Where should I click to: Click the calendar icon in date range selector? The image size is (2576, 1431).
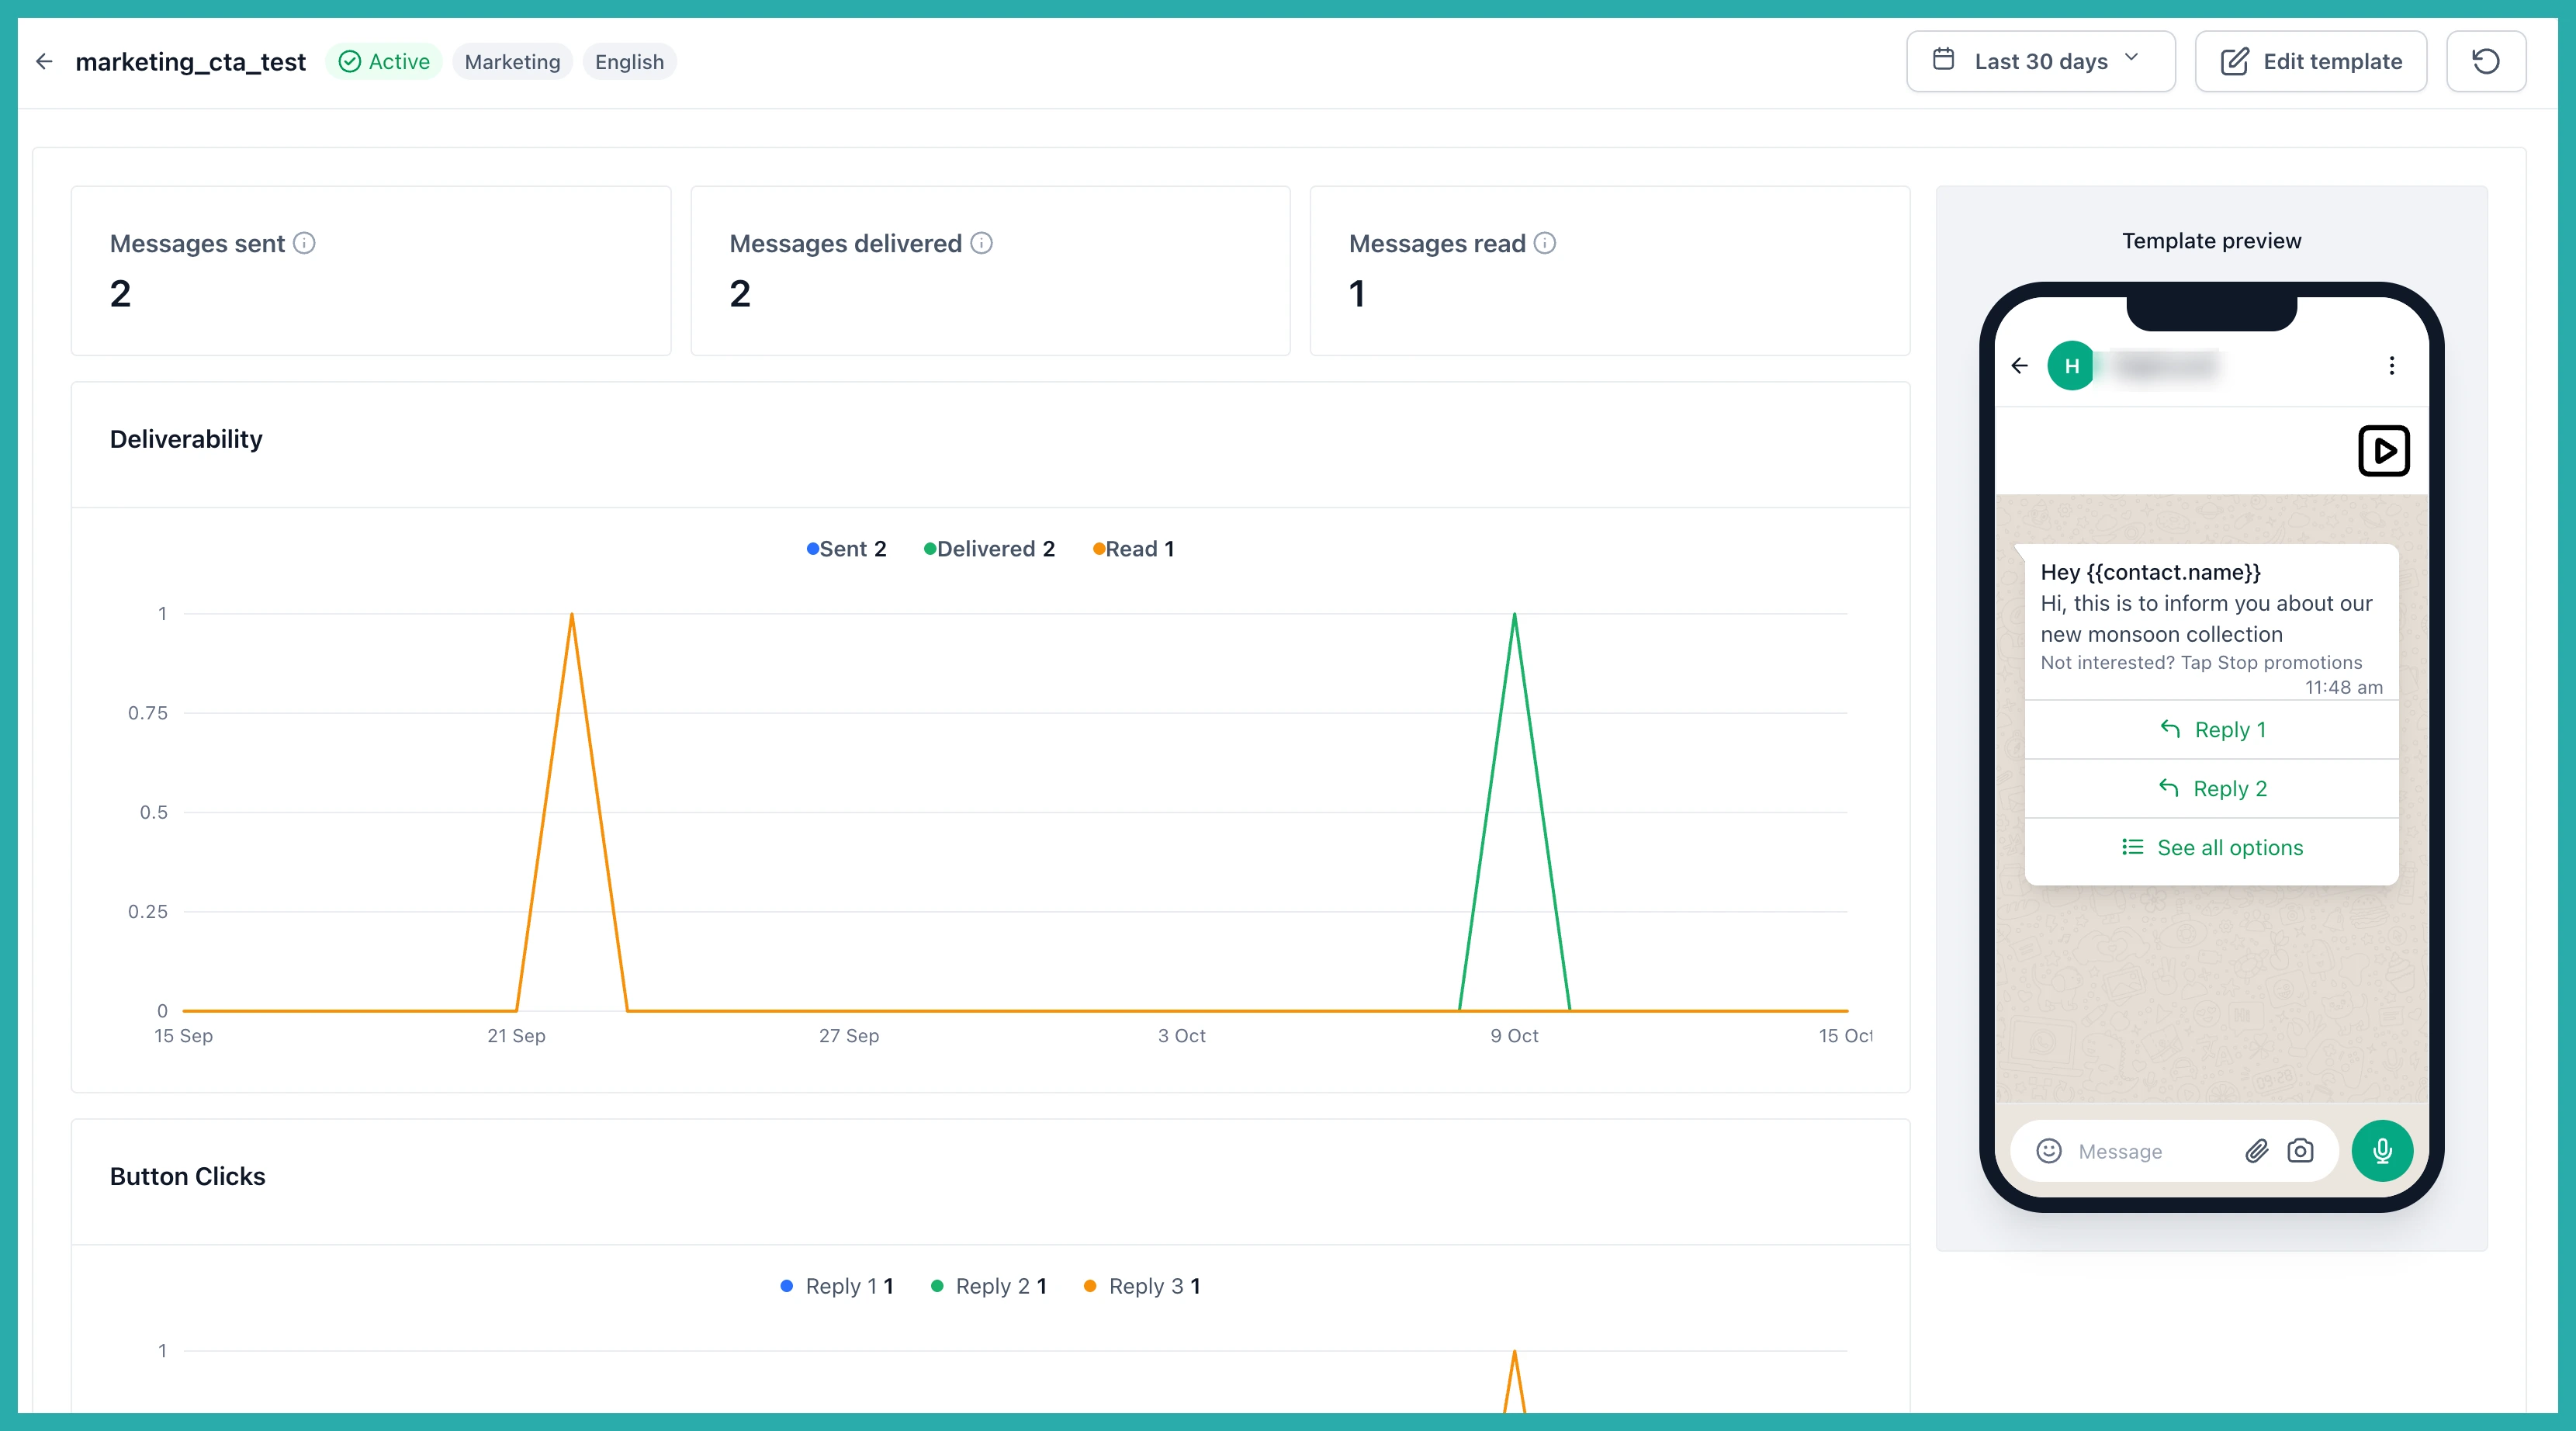1943,60
